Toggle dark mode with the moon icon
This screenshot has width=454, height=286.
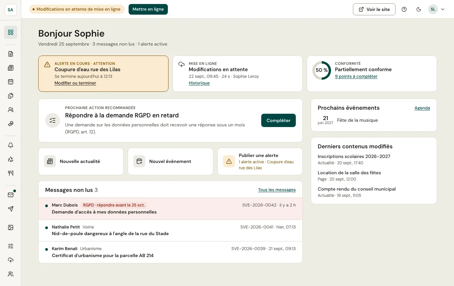click(x=419, y=9)
